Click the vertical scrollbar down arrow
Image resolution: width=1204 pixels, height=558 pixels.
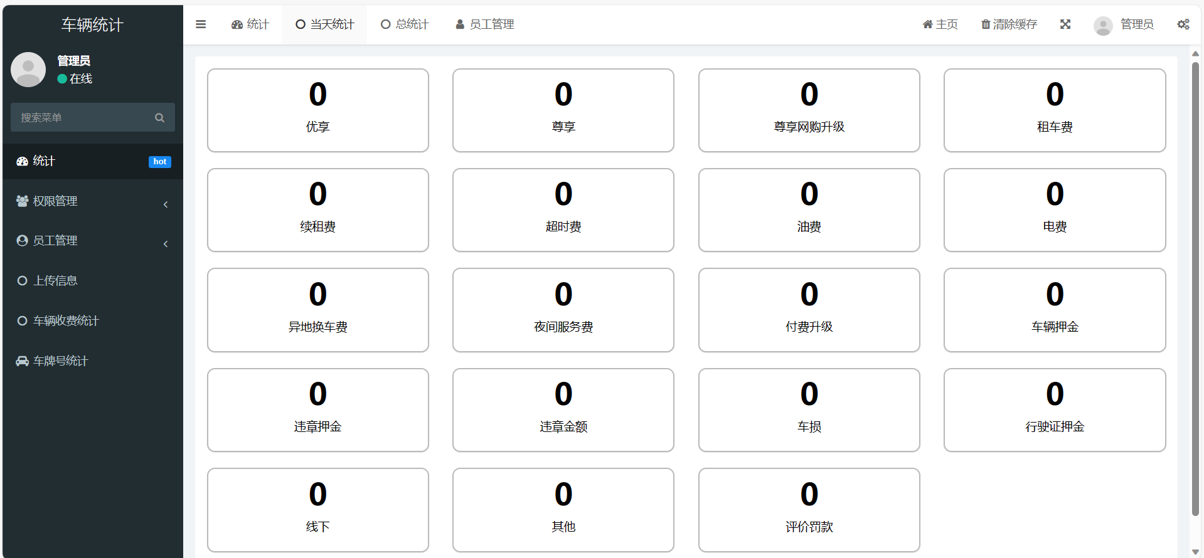coord(1195,552)
